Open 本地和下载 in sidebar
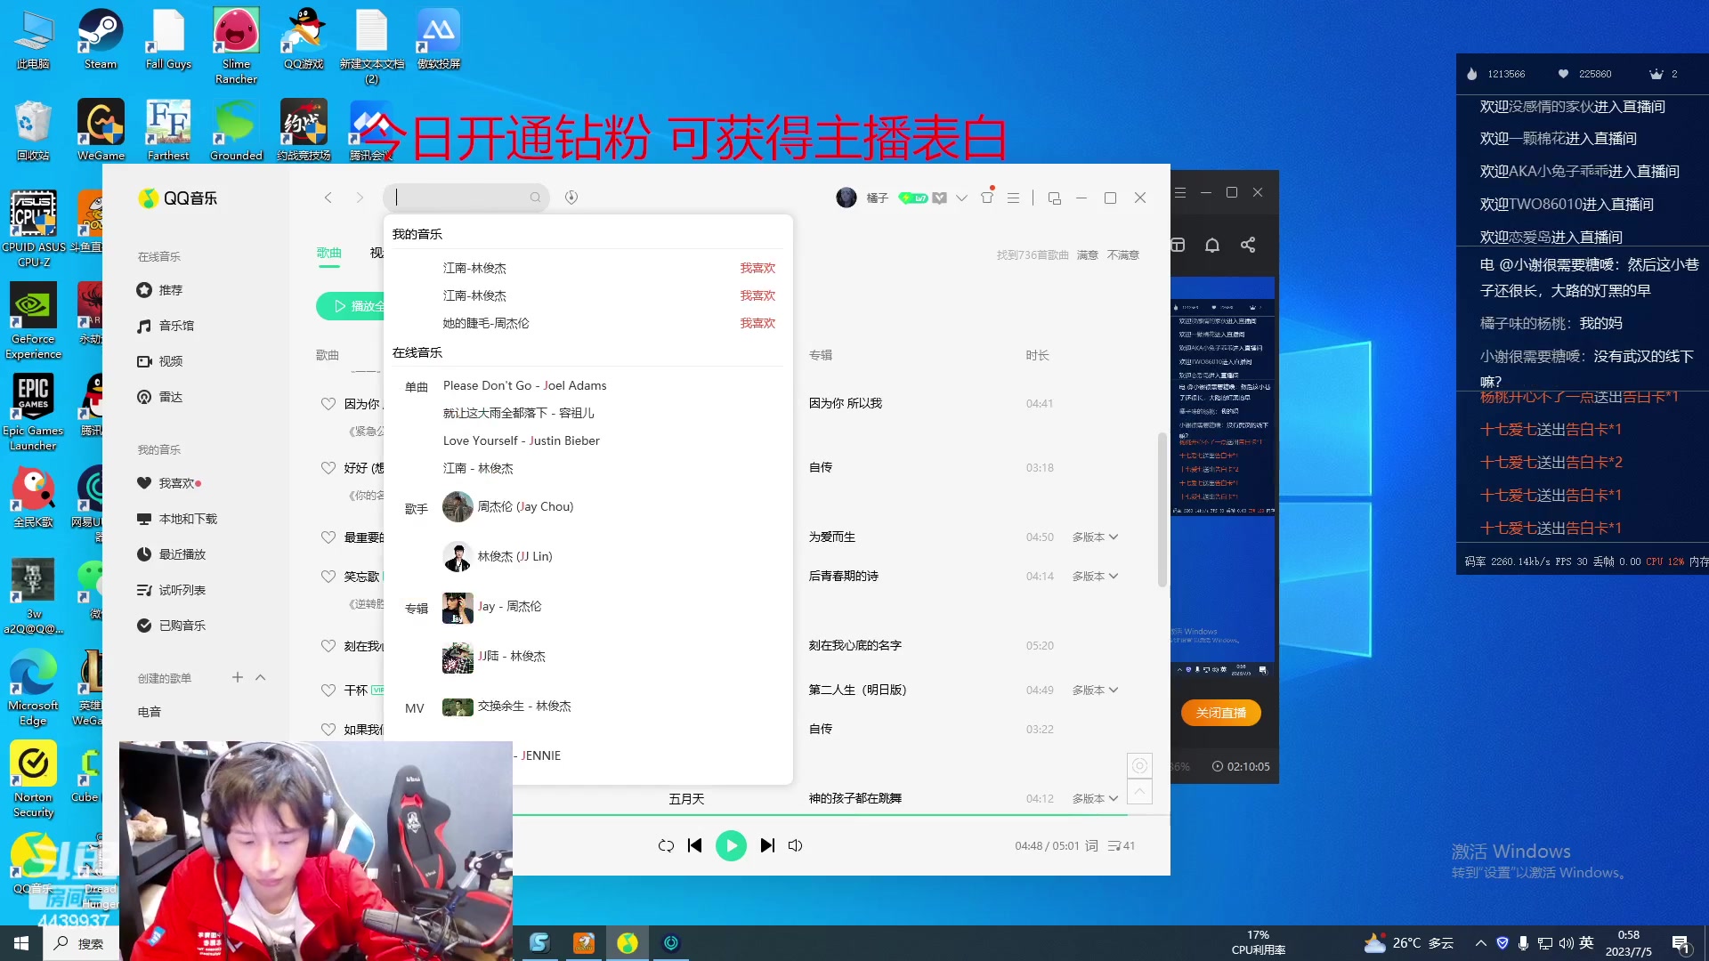Viewport: 1709px width, 961px height. 177,519
